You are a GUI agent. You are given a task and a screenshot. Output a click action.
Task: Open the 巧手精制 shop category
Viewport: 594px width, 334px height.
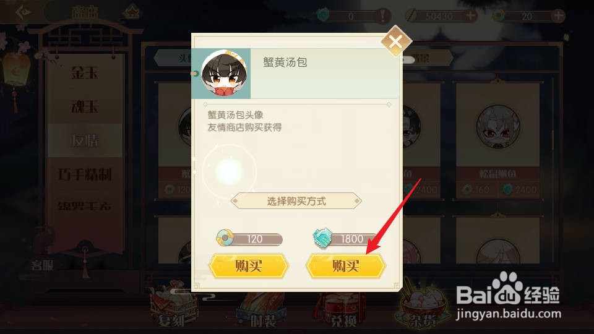85,174
